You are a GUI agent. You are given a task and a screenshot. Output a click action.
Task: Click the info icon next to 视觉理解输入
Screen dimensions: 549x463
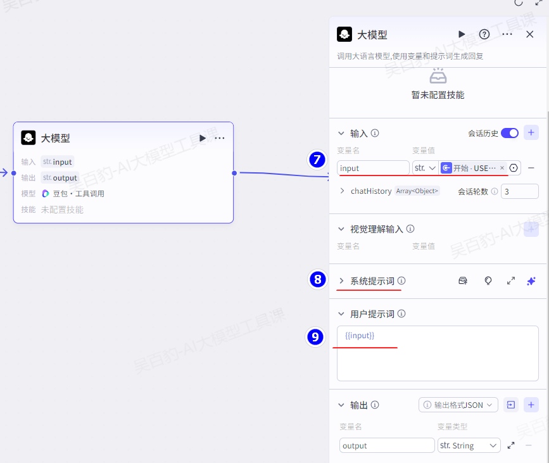pos(410,229)
